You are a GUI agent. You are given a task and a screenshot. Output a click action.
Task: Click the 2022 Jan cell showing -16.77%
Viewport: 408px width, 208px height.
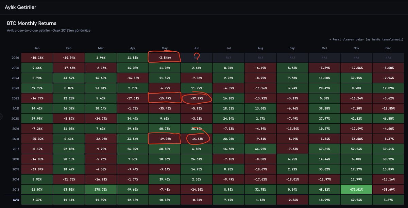tap(37, 99)
